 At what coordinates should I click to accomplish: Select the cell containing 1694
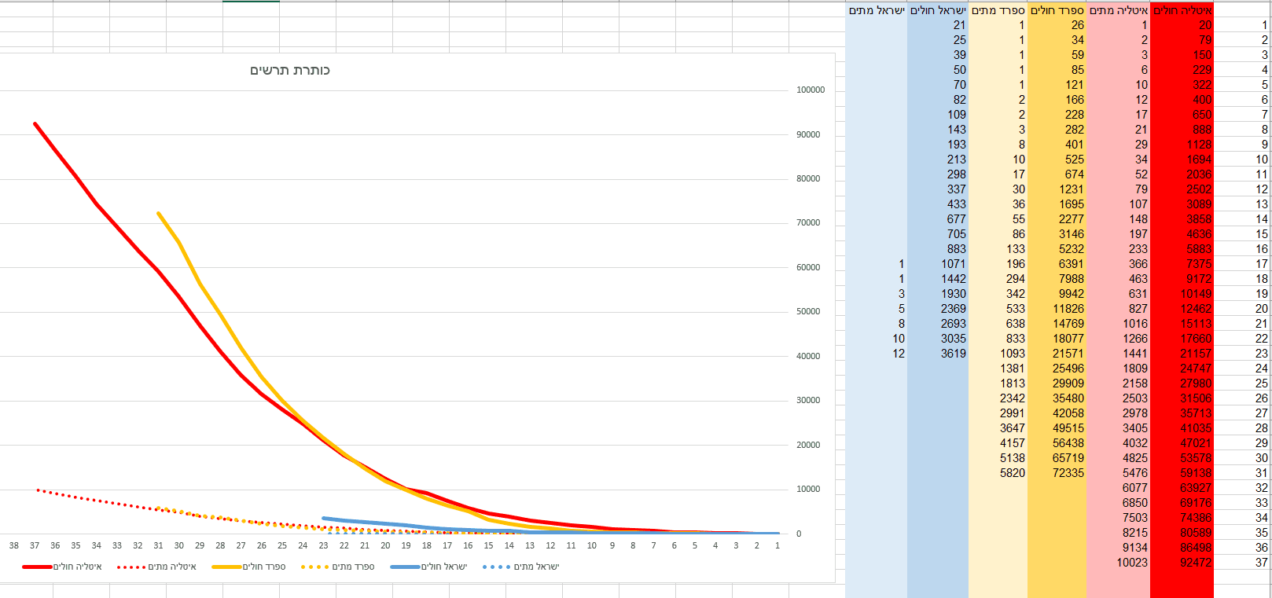coord(1182,160)
